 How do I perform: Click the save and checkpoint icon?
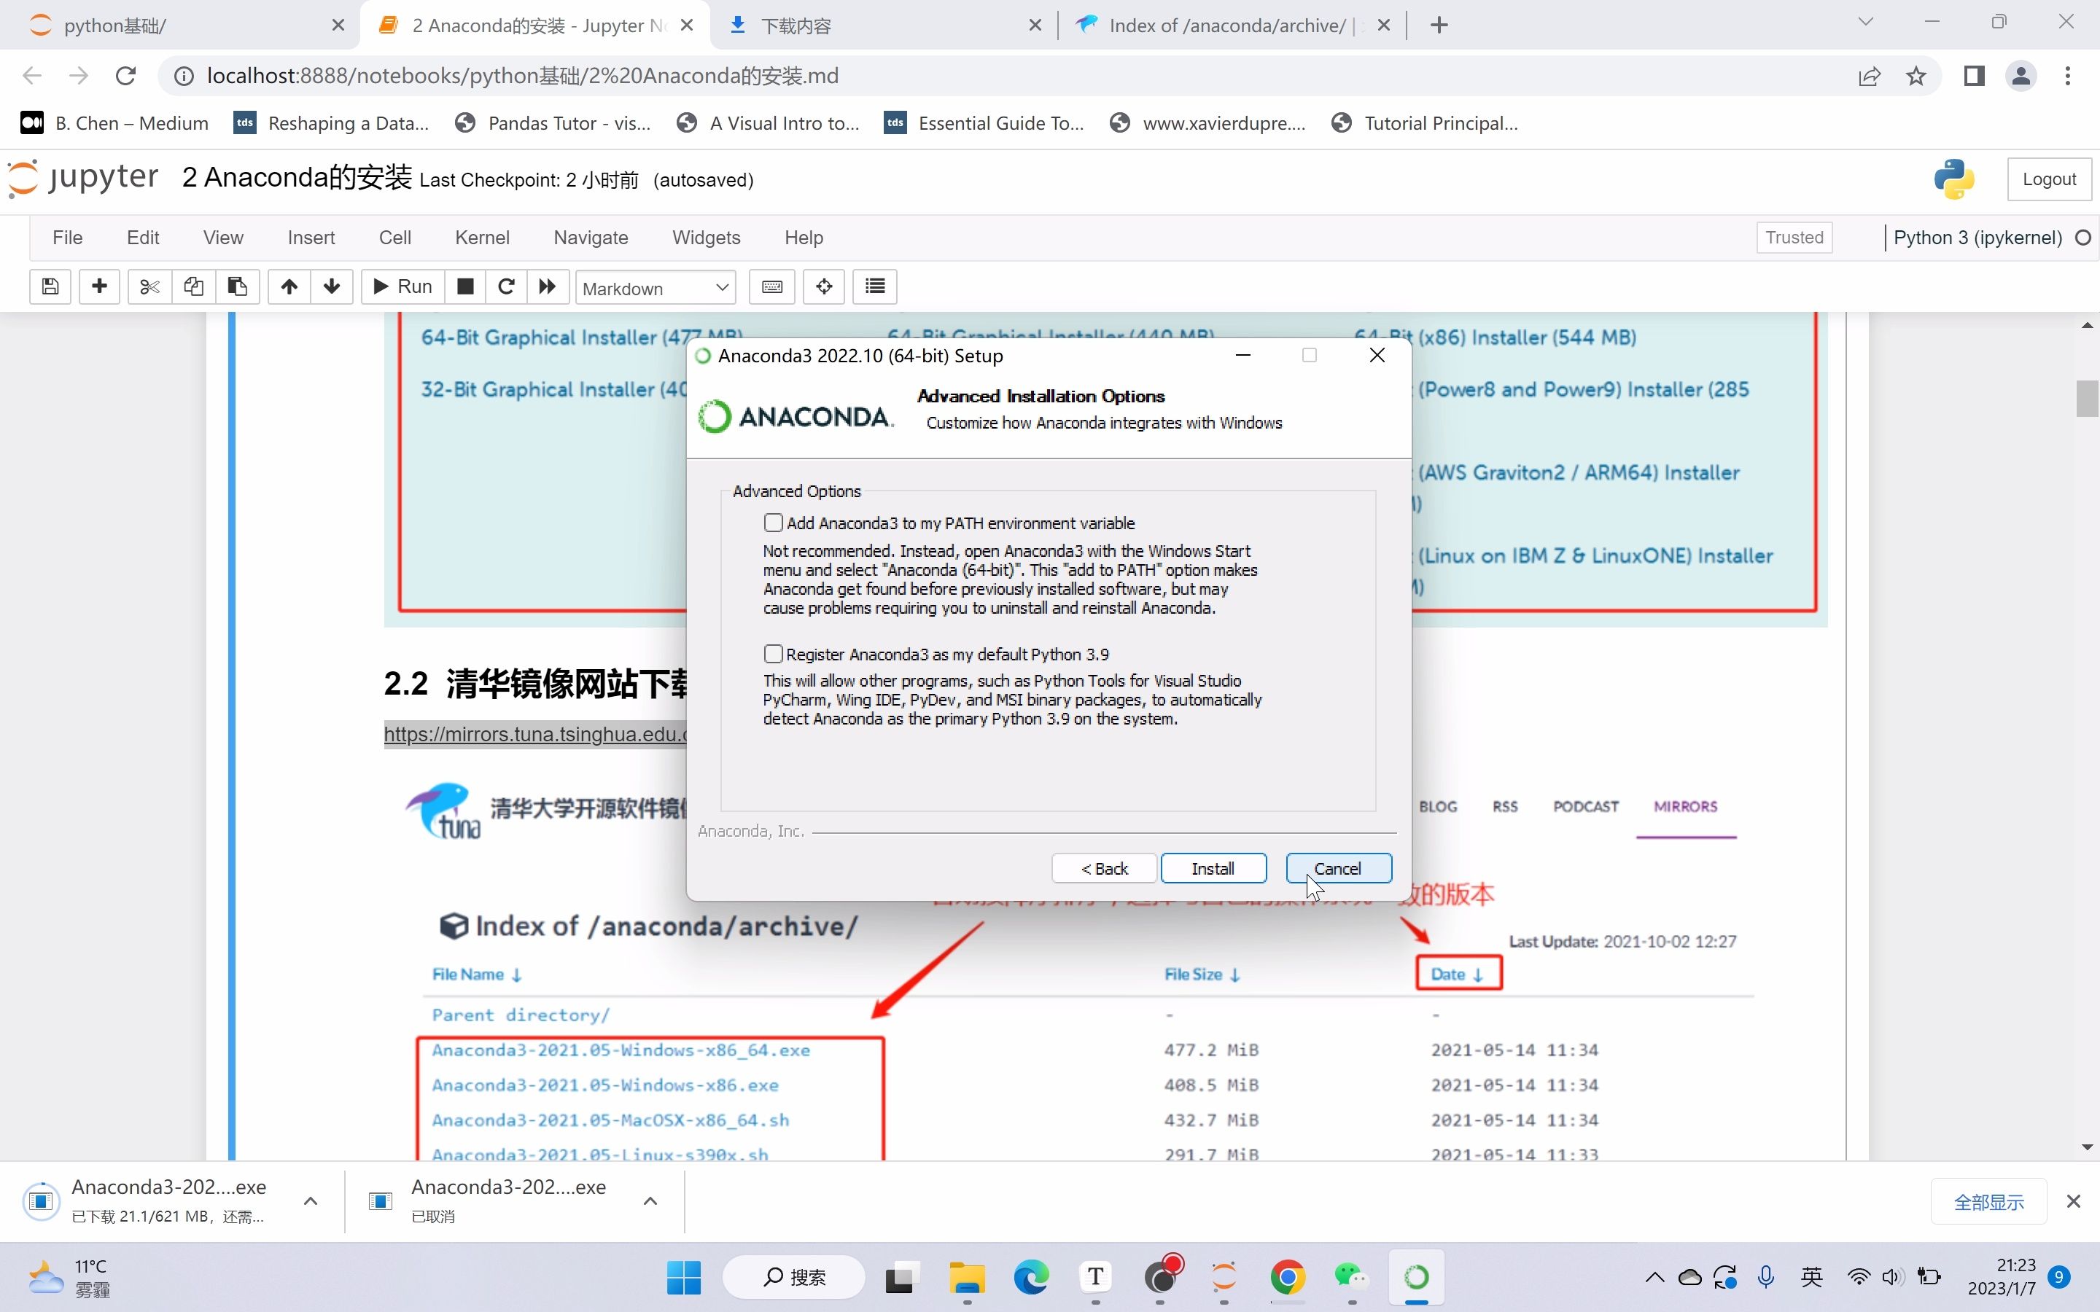coord(50,286)
